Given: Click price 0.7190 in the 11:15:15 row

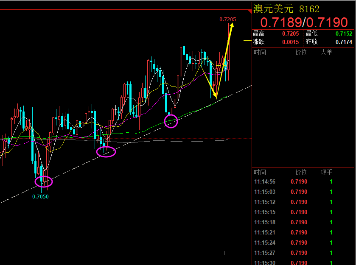Looking at the screenshot, I should 299,212.
